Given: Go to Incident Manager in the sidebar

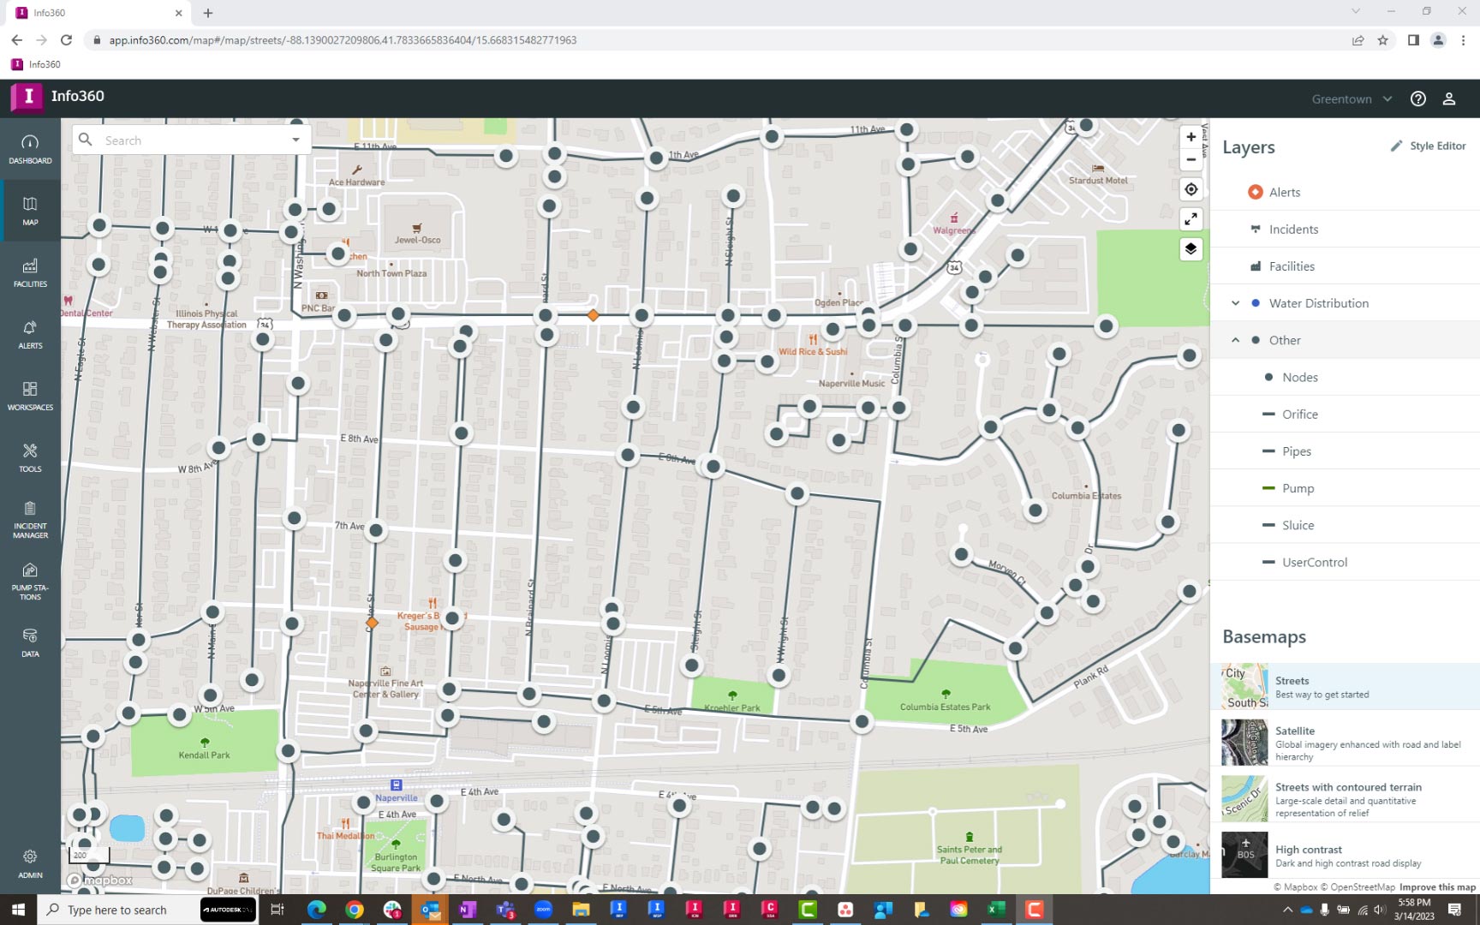Looking at the screenshot, I should (x=30, y=519).
